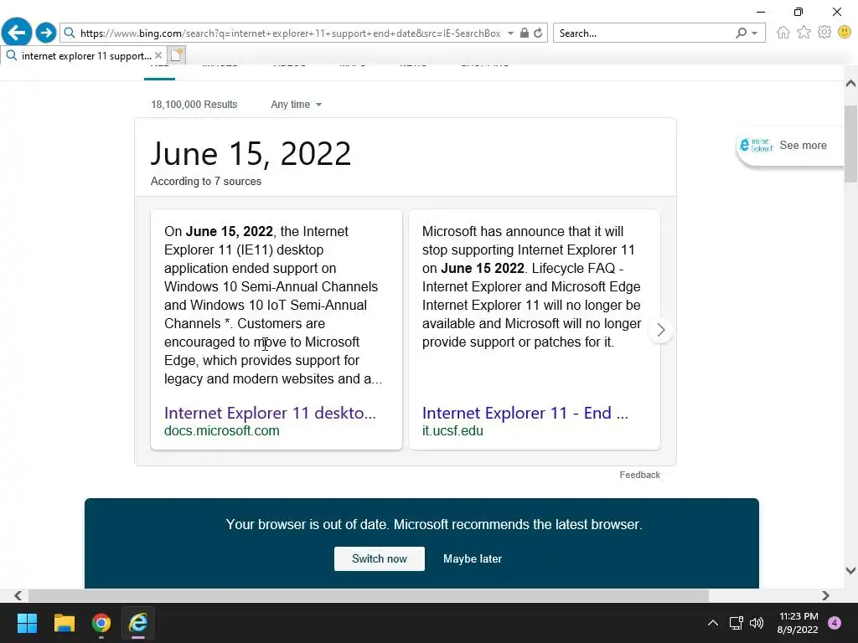Click the URL address field
The height and width of the screenshot is (643, 858).
290,33
